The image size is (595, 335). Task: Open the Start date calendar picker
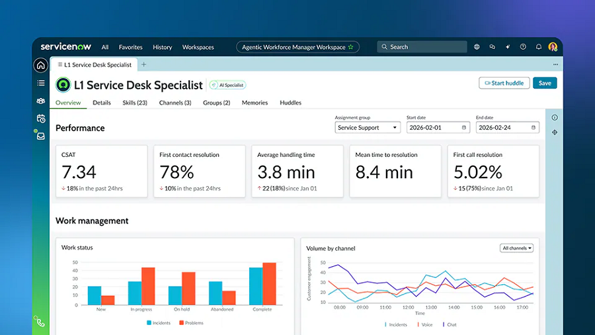(x=463, y=128)
